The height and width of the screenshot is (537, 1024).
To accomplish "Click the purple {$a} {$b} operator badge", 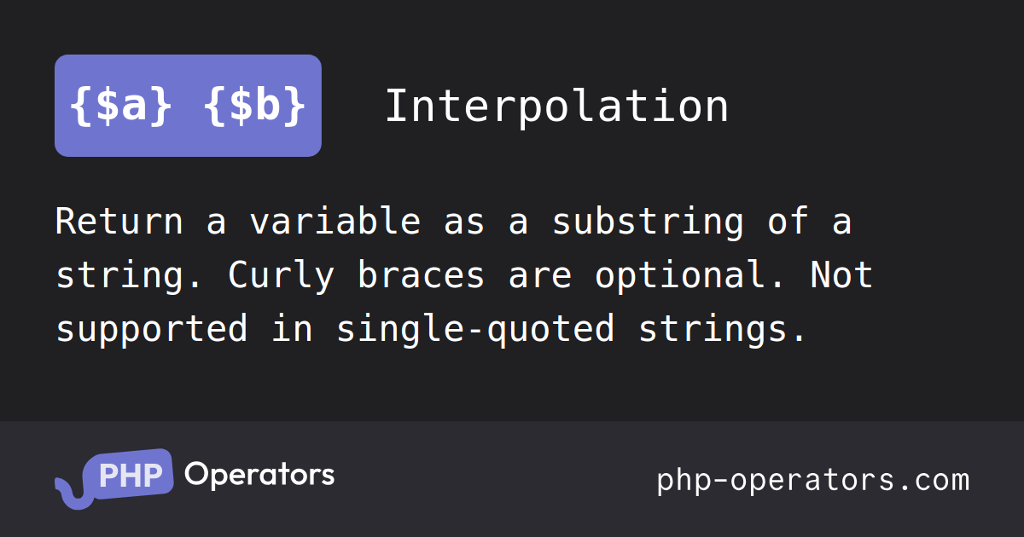I will [x=188, y=106].
